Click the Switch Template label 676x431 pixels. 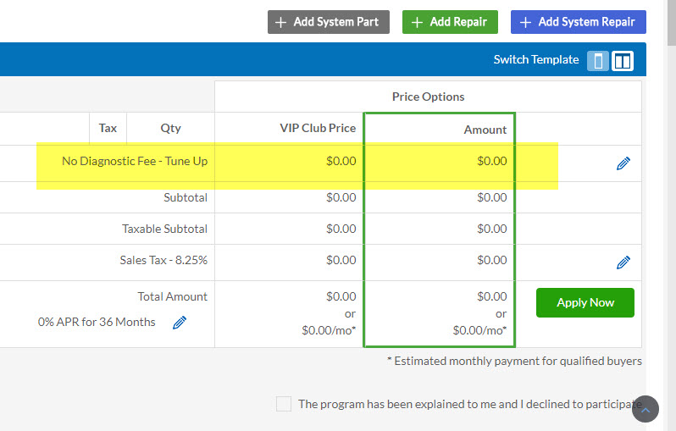pyautogui.click(x=536, y=60)
